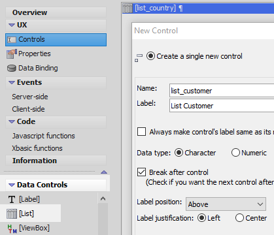Screen dimensions: 274x235
Task: Click the Name input field
Action: click(x=222, y=91)
